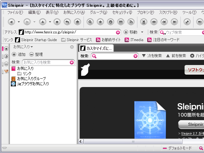Screen dimensions: 204x153
Task: Open the 表示(V) menu
Action: click(x=52, y=12)
